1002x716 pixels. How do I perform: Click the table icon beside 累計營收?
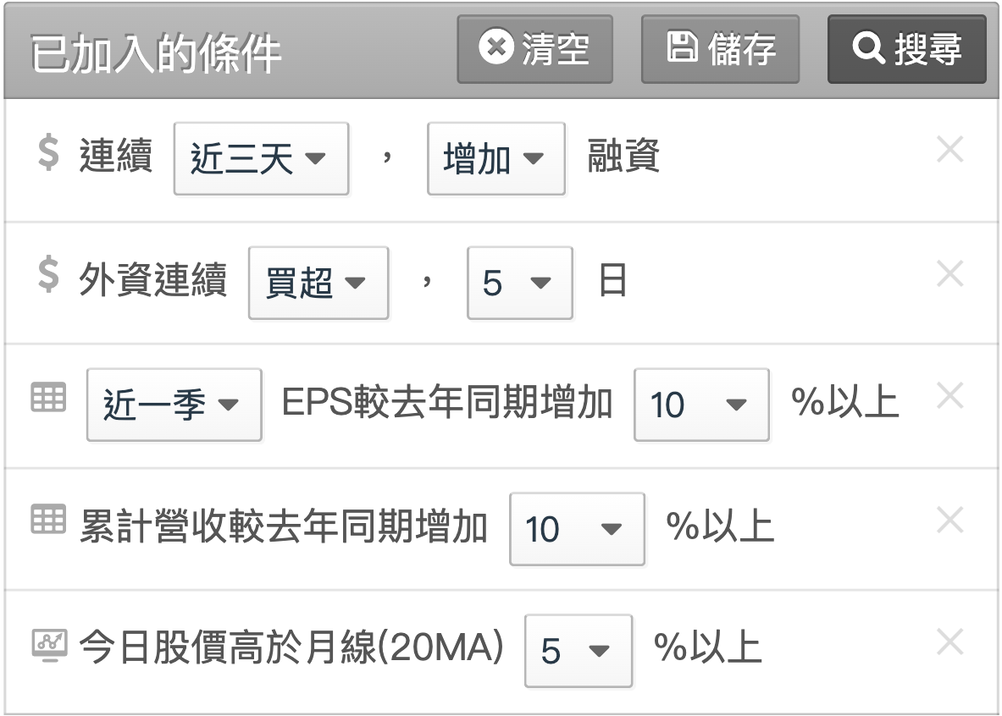pos(48,519)
